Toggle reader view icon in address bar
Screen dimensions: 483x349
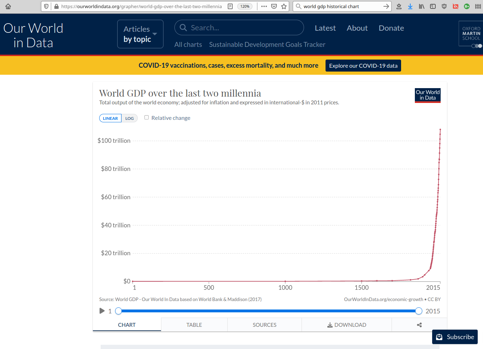[x=230, y=6]
